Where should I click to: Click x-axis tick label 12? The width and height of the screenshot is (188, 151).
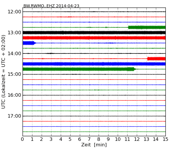point(137,139)
